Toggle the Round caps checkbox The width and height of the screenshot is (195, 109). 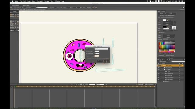click(158, 33)
